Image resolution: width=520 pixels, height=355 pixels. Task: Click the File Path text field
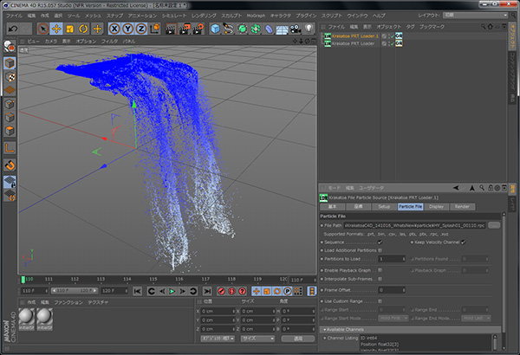[x=414, y=225]
